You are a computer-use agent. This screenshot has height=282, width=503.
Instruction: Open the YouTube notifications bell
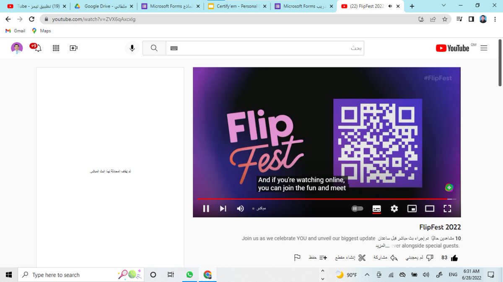(37, 48)
